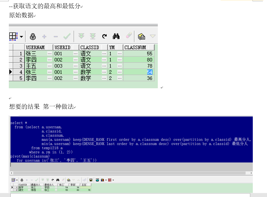Screen dimensions: 267x197
Task: Click the small eraser icon in SQL result toolbar
Action: point(63,179)
